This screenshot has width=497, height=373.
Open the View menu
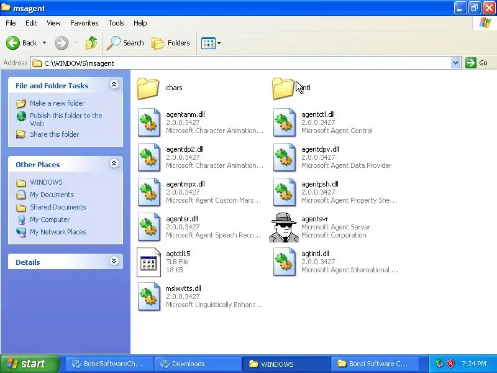[53, 23]
